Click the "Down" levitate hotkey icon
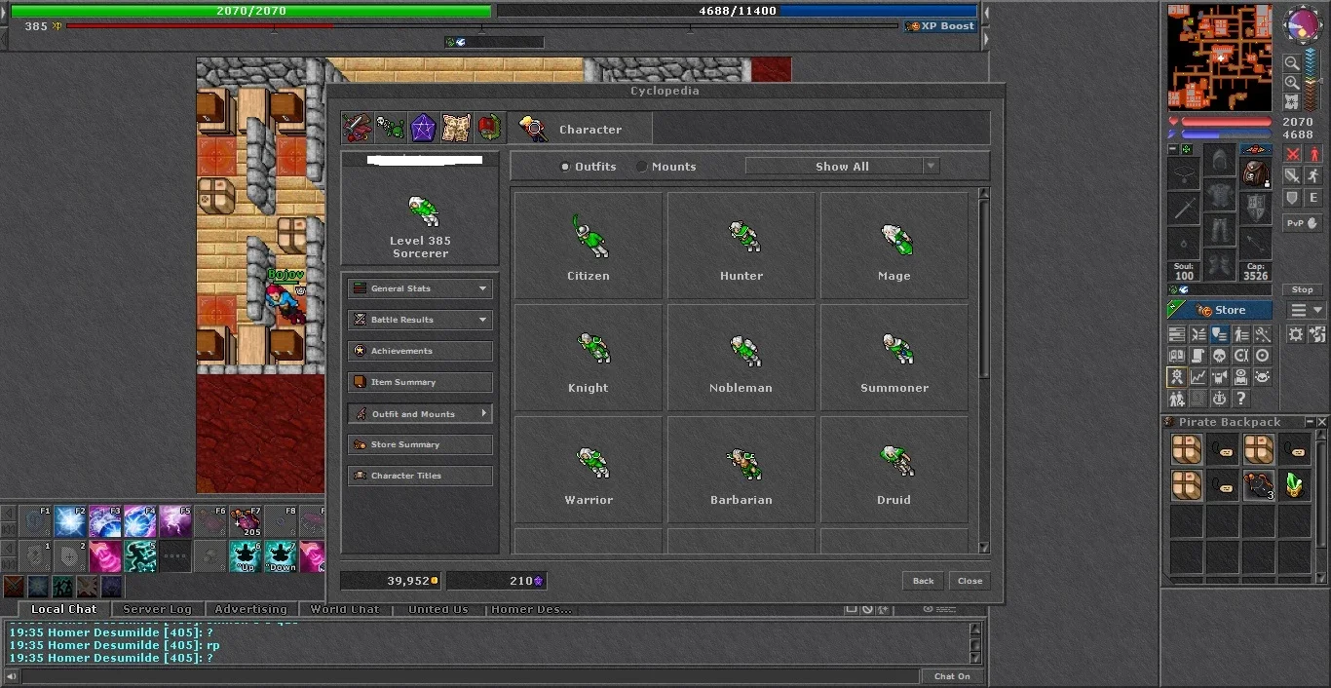Screen dimensions: 1331x688 pyautogui.click(x=281, y=556)
